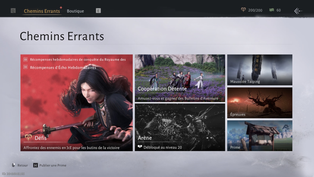
Task: Switch to the Boutique tab
Action: click(x=75, y=11)
